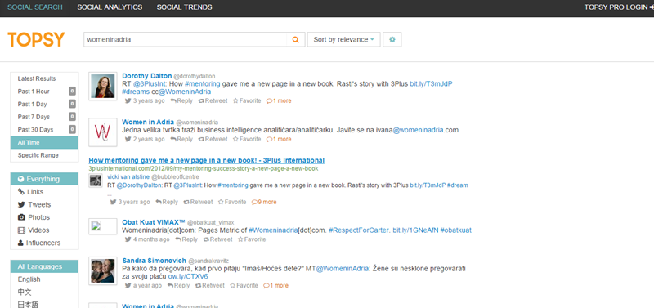654x308 pixels.
Task: Retweet Women in Adria's business intelligence tweet
Action: 213,139
